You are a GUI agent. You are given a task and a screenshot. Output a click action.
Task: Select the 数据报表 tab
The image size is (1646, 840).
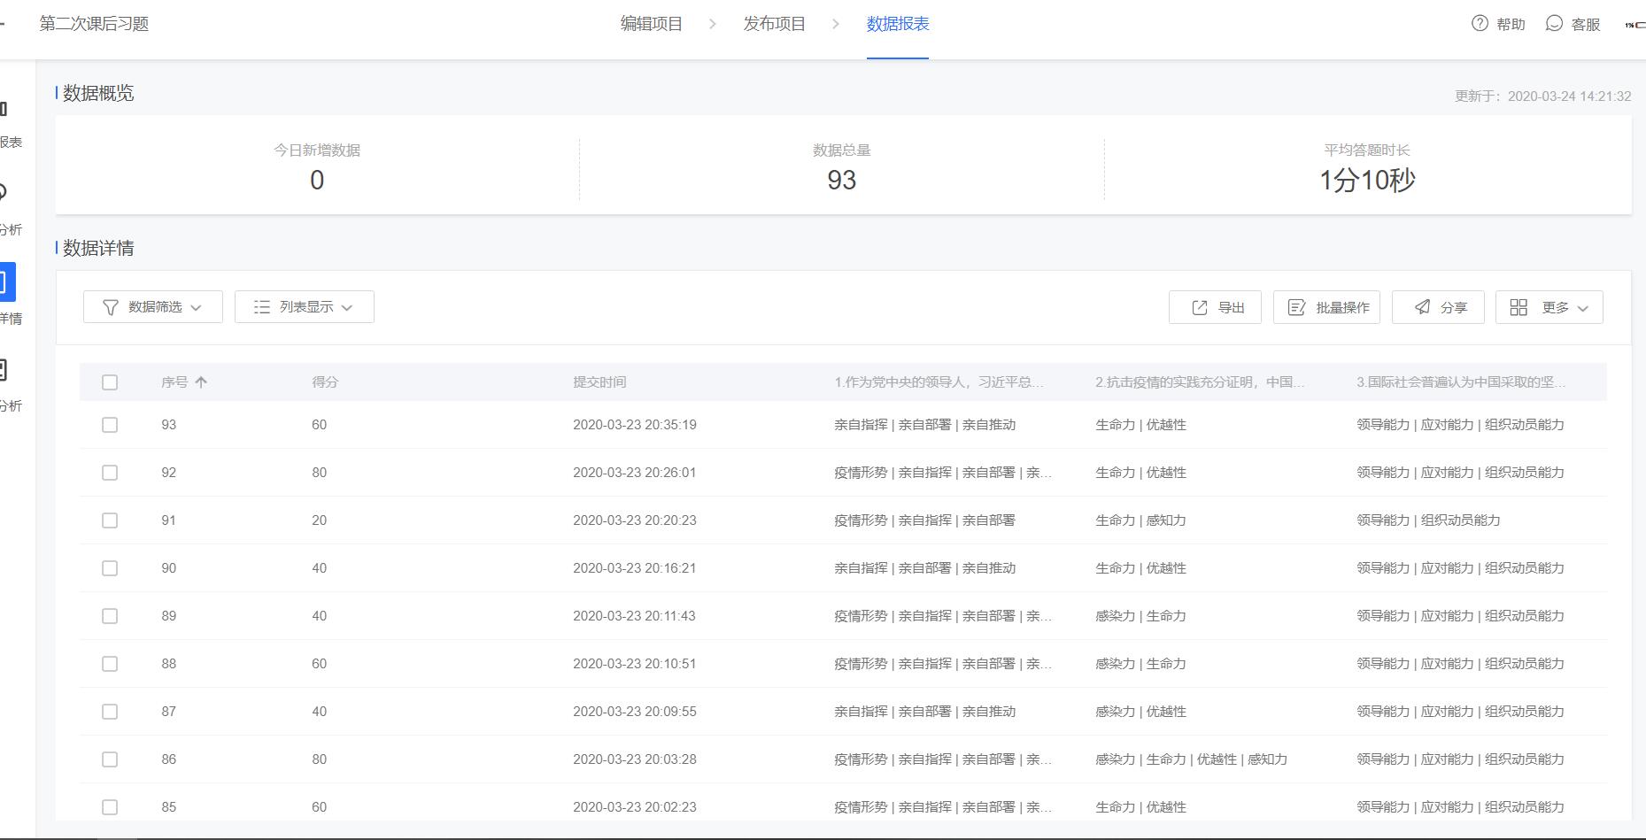pyautogui.click(x=898, y=24)
